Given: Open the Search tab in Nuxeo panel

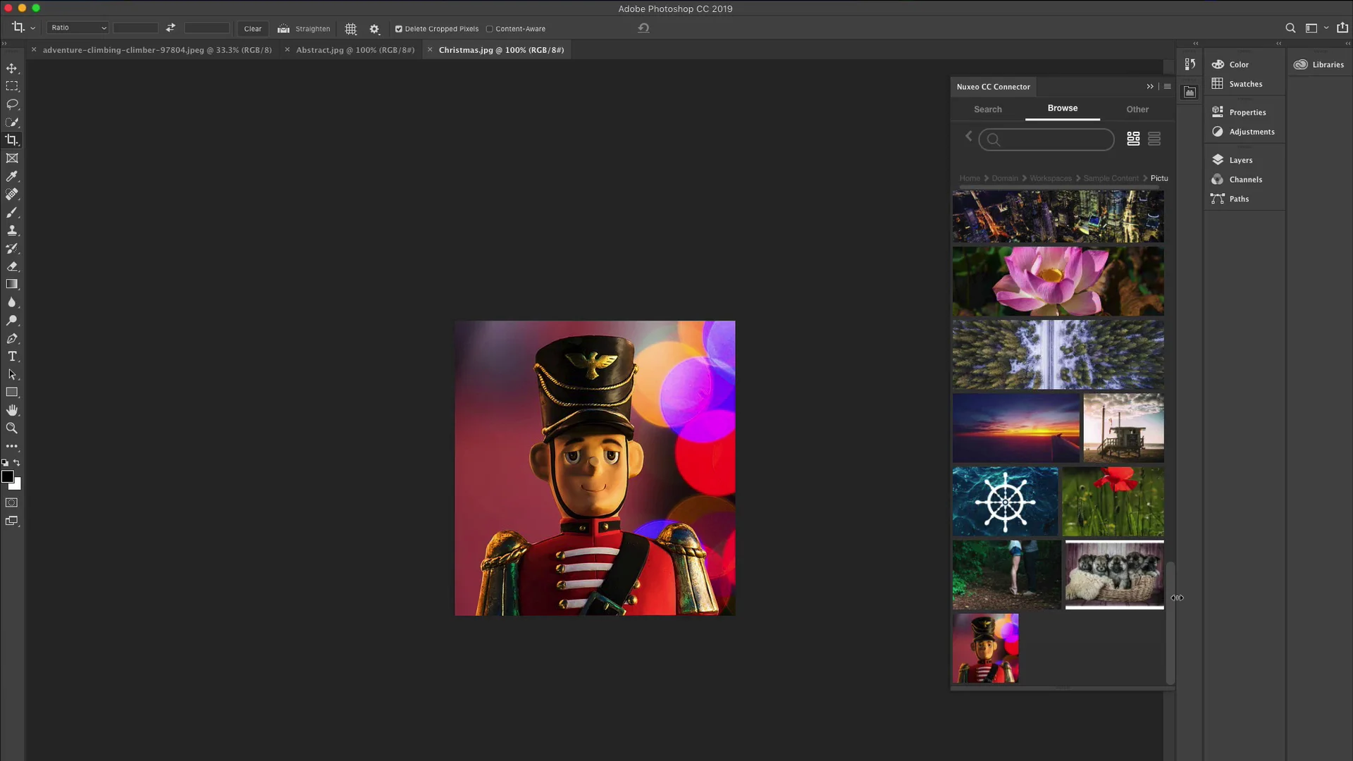Looking at the screenshot, I should pos(987,109).
